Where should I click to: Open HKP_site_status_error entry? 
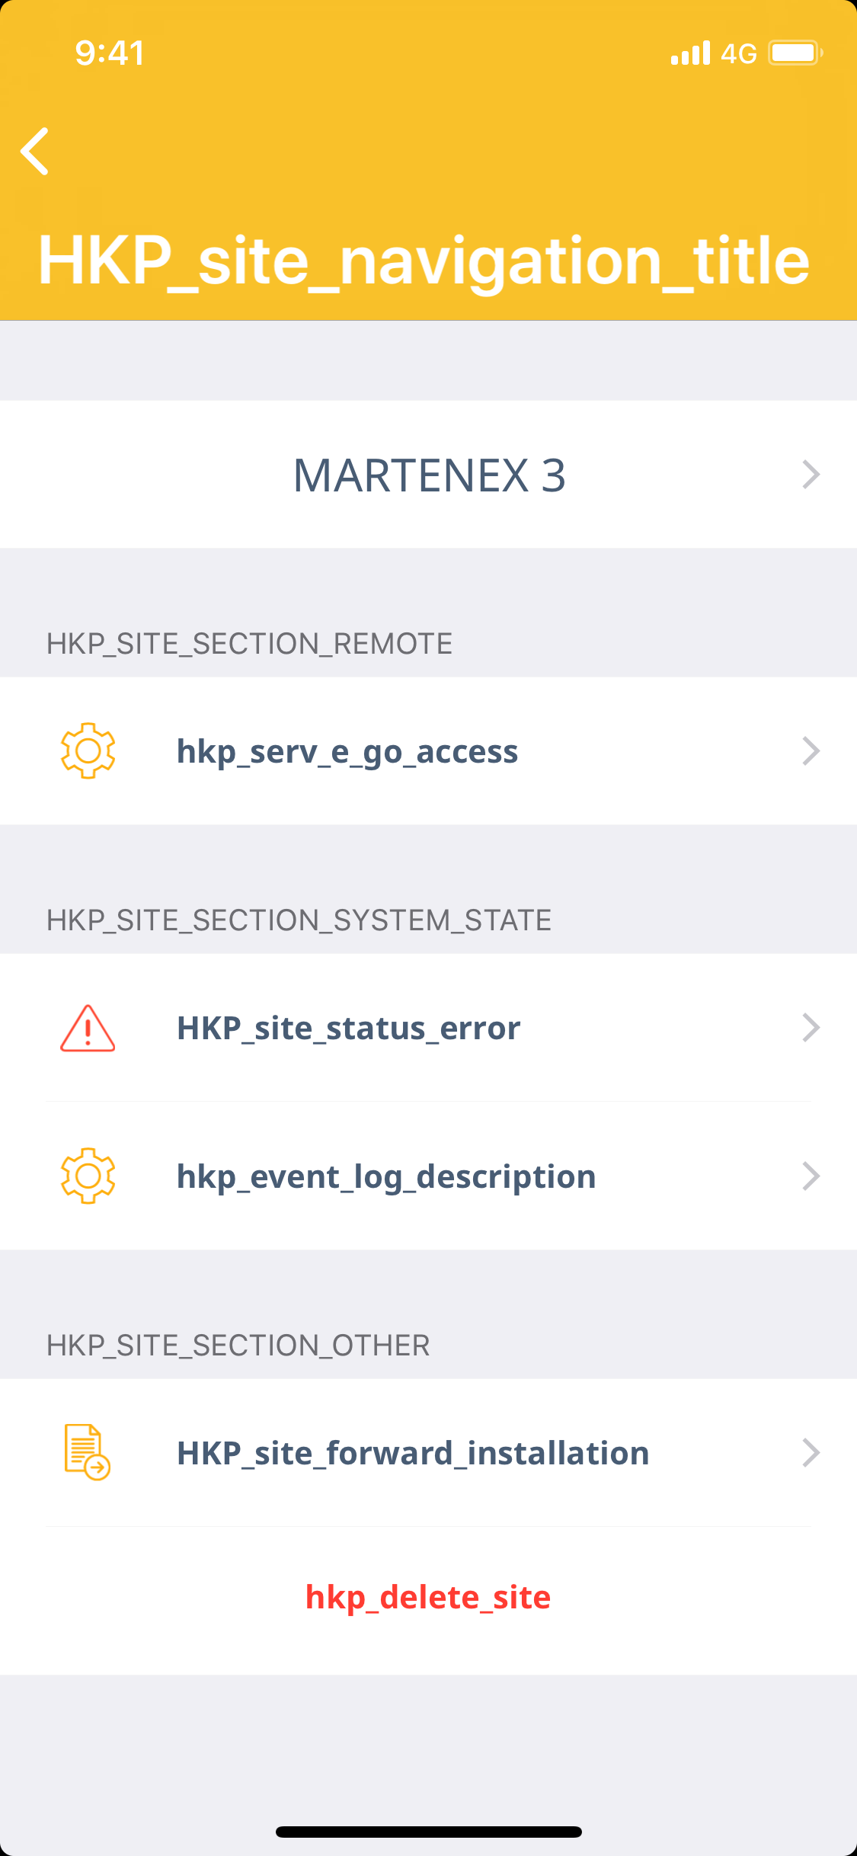coord(349,1029)
